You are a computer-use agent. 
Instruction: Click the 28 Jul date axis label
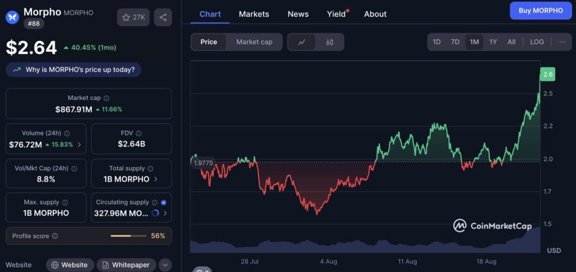point(250,262)
